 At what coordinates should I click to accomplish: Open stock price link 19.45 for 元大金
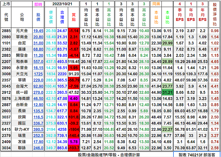coord(38,31)
